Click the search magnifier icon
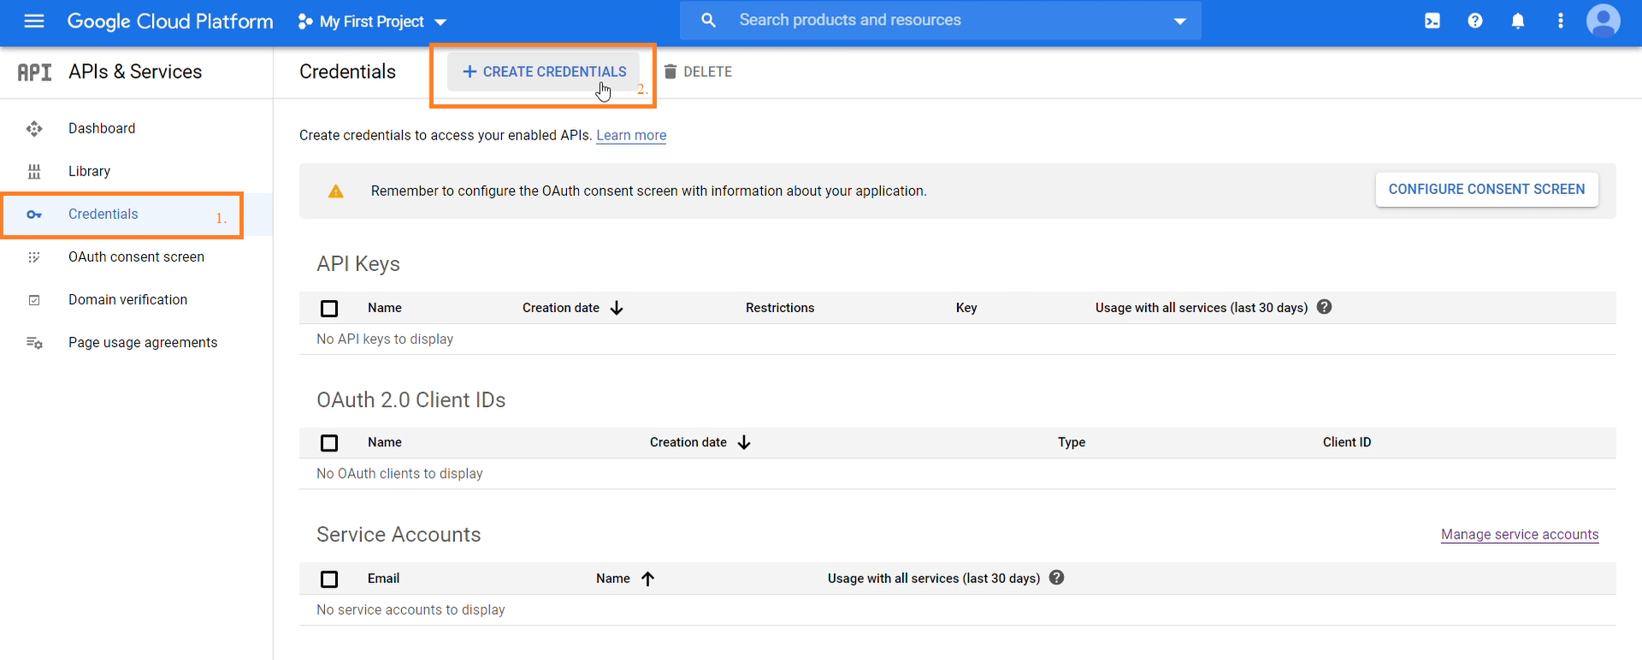The width and height of the screenshot is (1642, 660). pos(708,20)
